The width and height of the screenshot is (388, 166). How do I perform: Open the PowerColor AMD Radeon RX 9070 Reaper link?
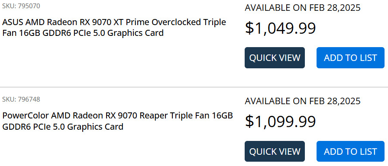click(x=117, y=121)
